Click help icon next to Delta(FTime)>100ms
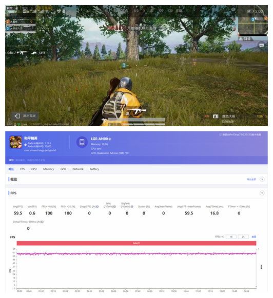Viewport: 273px width, 298px height. (x=42, y=222)
